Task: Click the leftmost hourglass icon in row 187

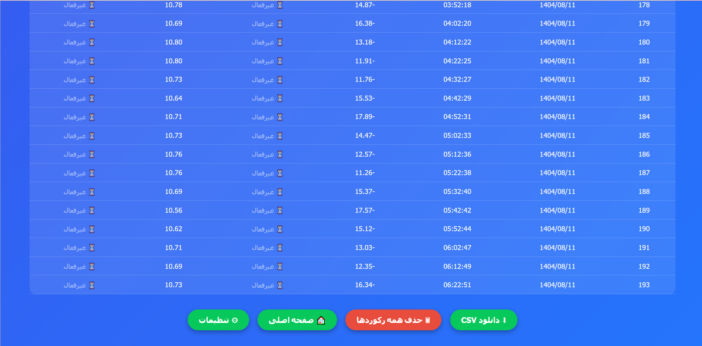Action: pos(92,173)
